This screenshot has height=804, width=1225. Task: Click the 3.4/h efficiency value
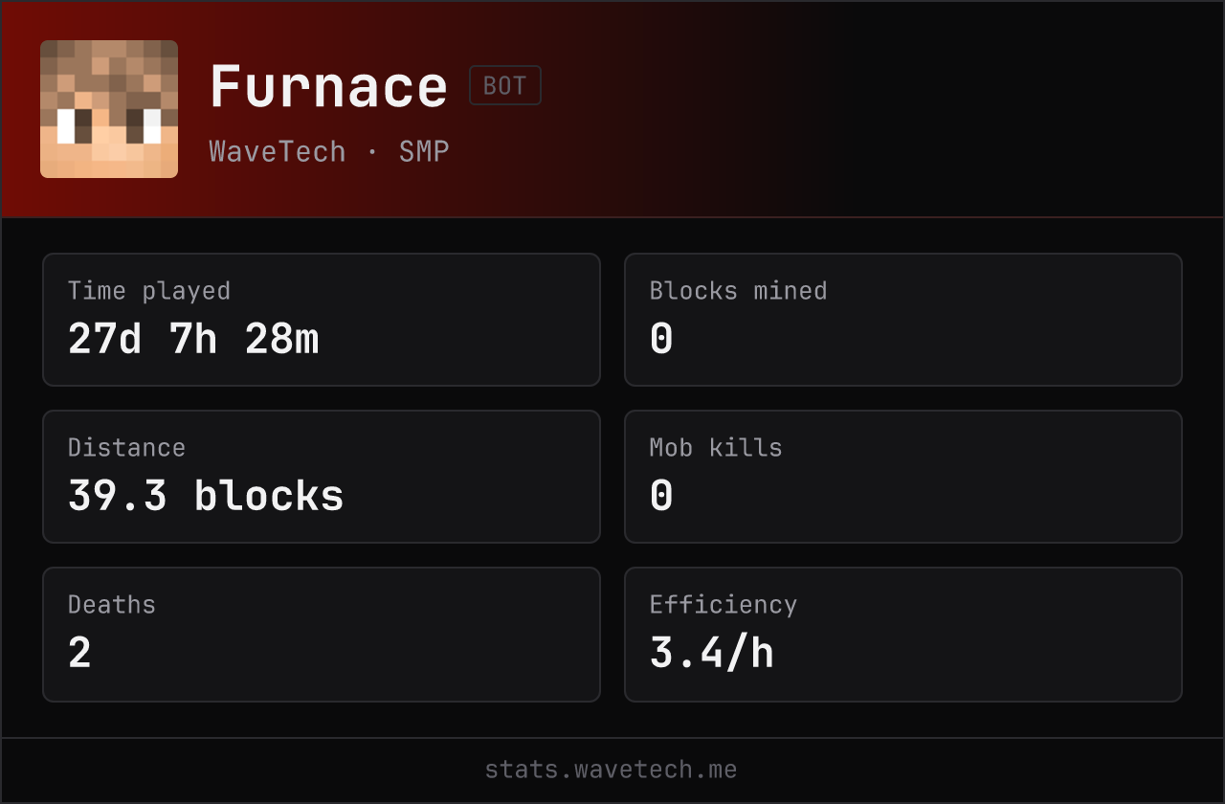coord(712,653)
